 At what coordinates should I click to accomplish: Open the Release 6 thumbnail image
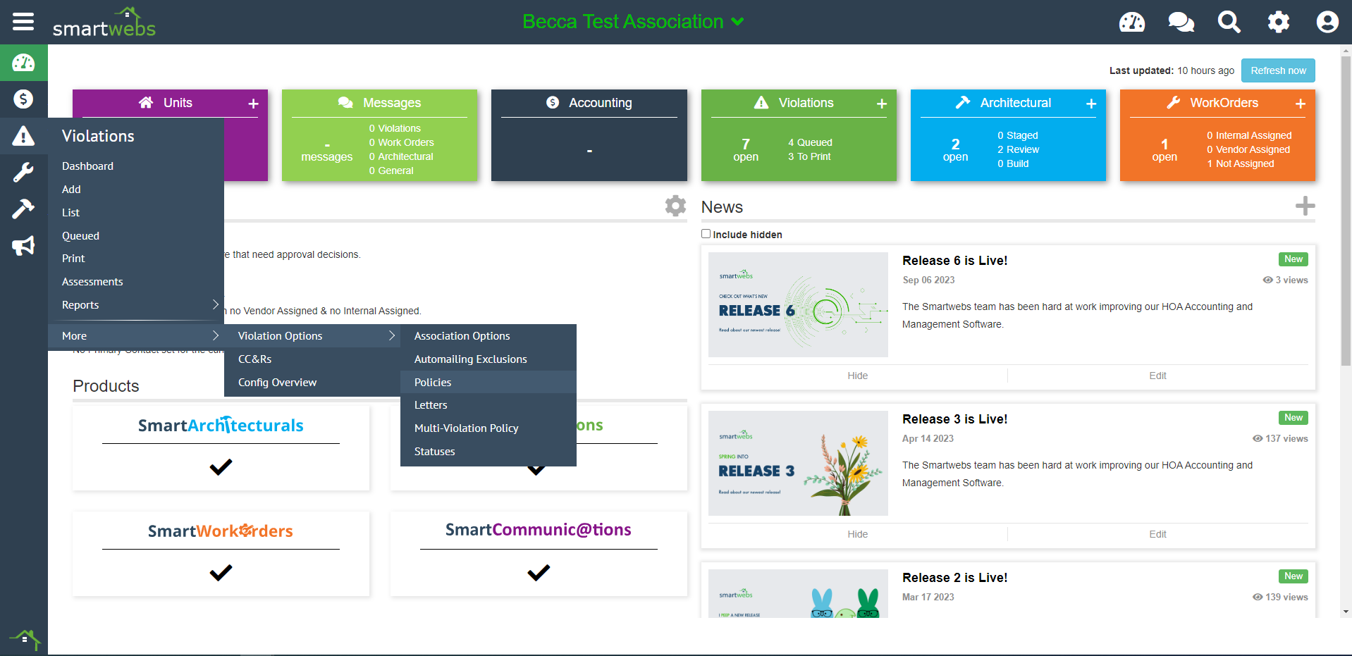pyautogui.click(x=798, y=304)
